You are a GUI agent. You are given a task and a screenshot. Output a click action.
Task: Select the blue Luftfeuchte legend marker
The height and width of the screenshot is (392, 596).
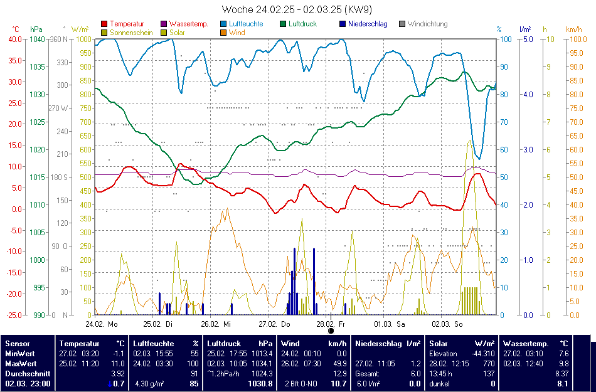click(224, 24)
